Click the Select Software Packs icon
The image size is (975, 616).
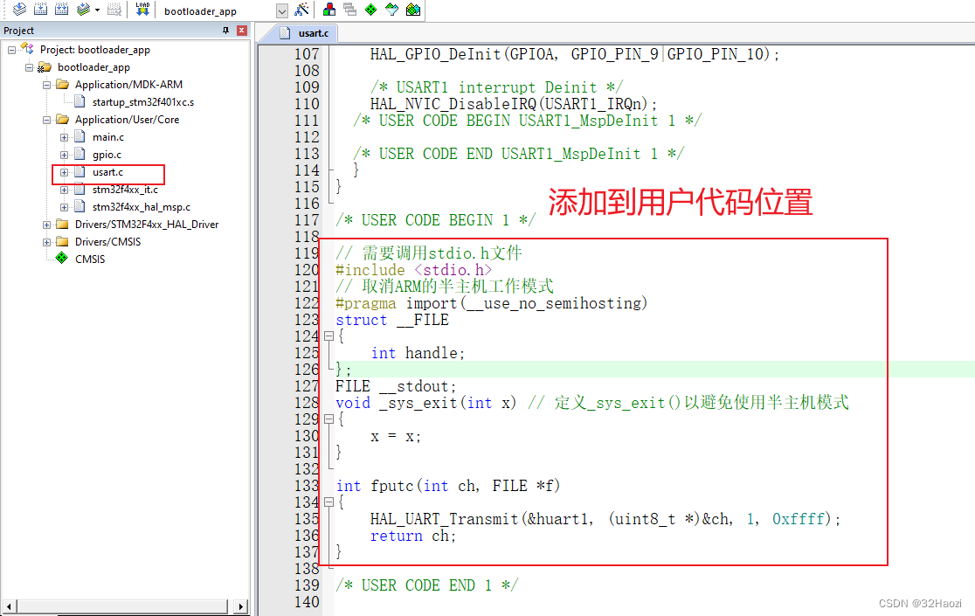pyautogui.click(x=392, y=10)
